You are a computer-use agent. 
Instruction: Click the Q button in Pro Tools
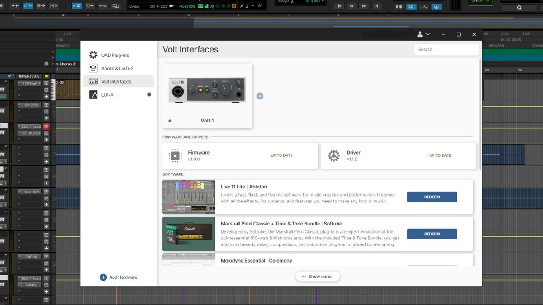[x=519, y=8]
